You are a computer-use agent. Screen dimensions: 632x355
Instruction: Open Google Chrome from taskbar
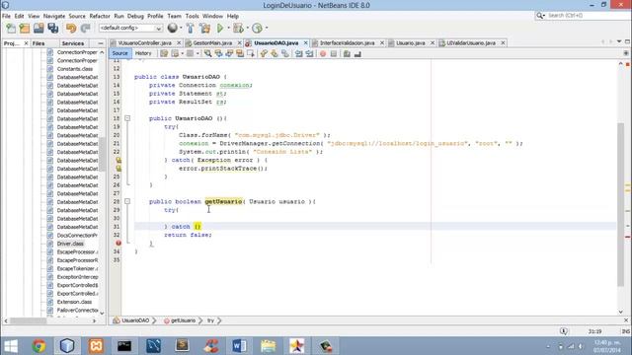coord(39,346)
